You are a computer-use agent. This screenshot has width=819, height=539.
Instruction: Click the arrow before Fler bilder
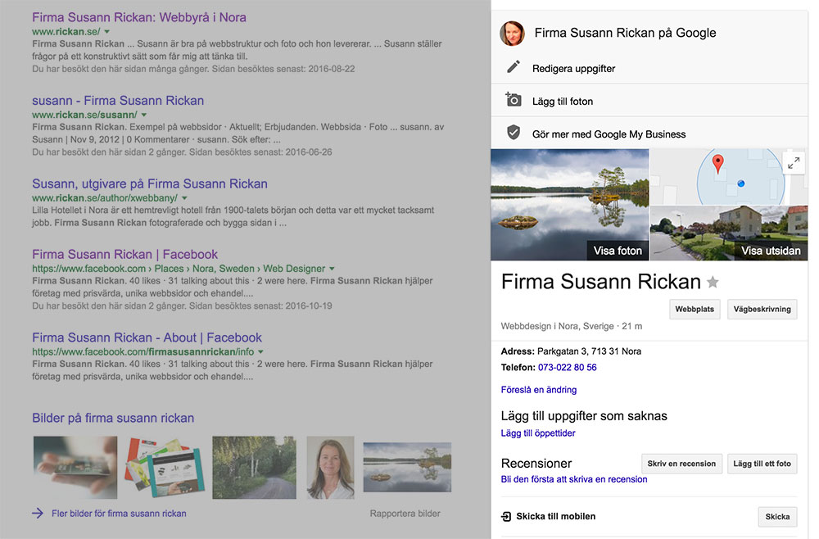point(38,514)
